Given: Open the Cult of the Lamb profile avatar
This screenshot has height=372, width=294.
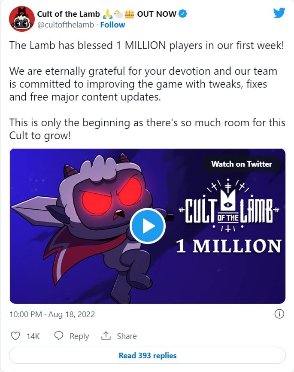Looking at the screenshot, I should [22, 19].
